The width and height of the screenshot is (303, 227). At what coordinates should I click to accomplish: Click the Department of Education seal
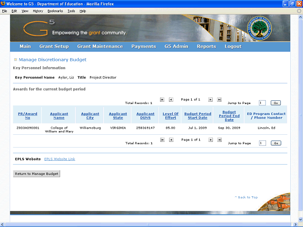[259, 28]
